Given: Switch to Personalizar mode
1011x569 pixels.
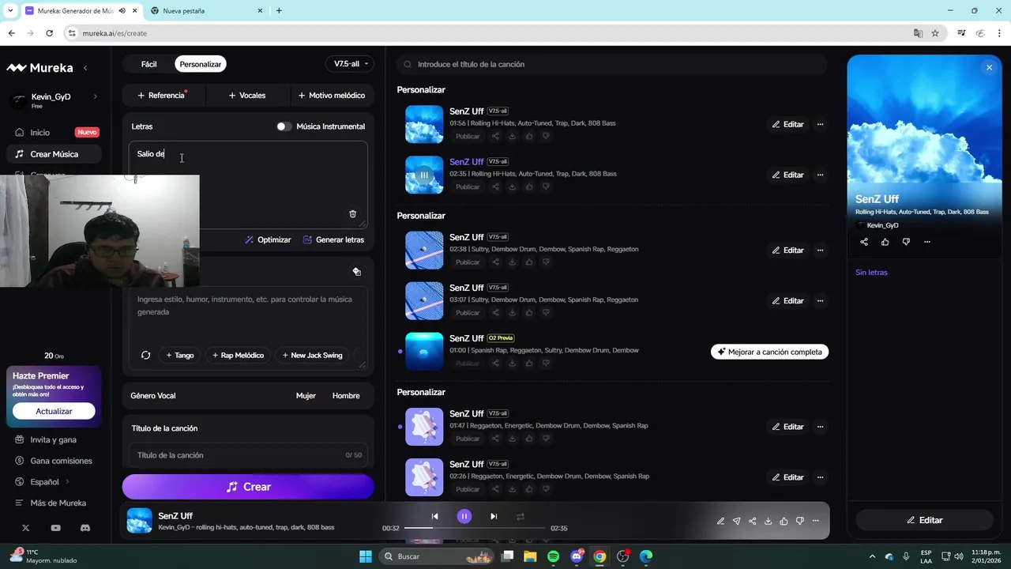Looking at the screenshot, I should tap(200, 64).
